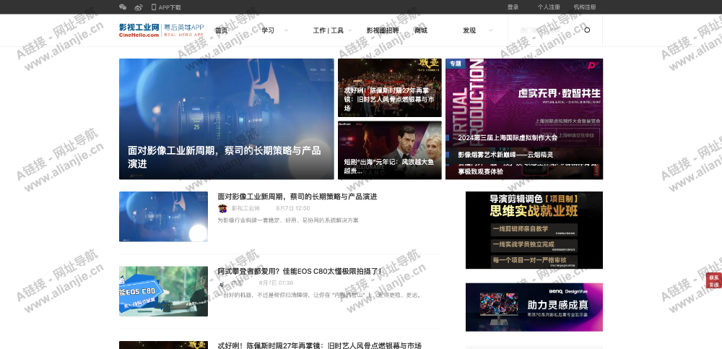The height and width of the screenshot is (349, 722).
Task: Open the 发现 menu item
Action: pos(469,30)
